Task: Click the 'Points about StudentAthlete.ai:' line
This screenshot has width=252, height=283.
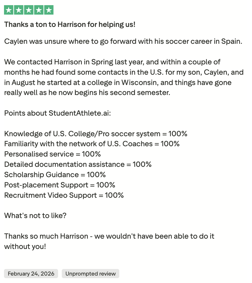Action: tap(57, 113)
